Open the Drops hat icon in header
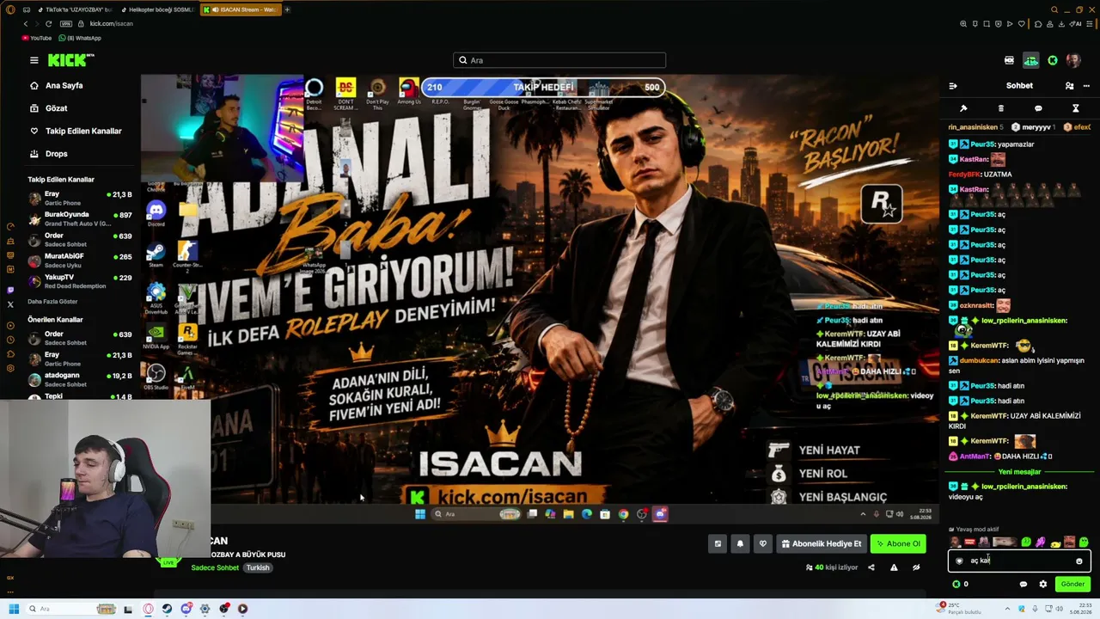Screen dimensions: 1100x619 point(1030,60)
